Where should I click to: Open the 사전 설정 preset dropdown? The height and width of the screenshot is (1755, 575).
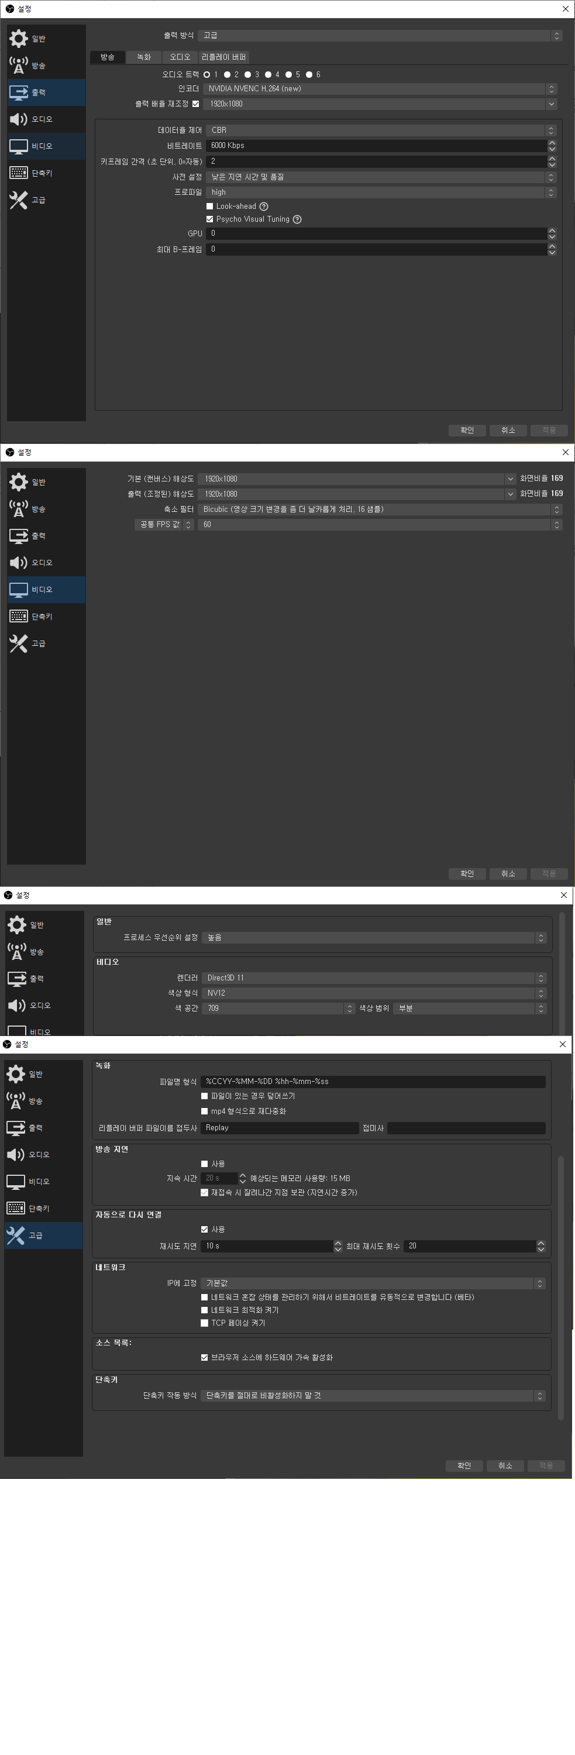381,177
